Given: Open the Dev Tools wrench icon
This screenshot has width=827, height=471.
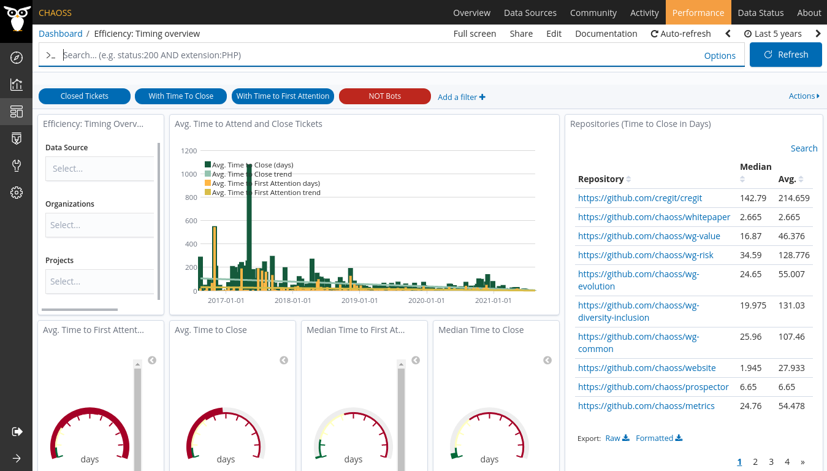Looking at the screenshot, I should point(17,166).
